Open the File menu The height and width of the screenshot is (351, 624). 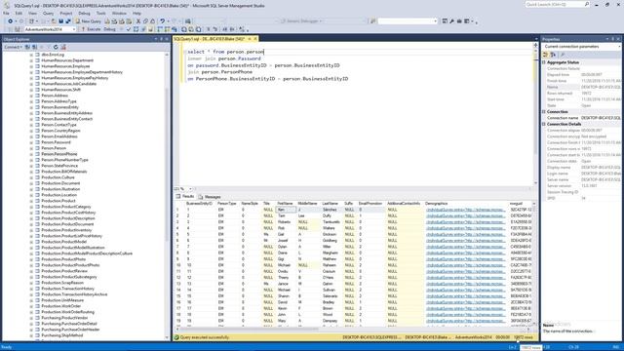coord(6,13)
